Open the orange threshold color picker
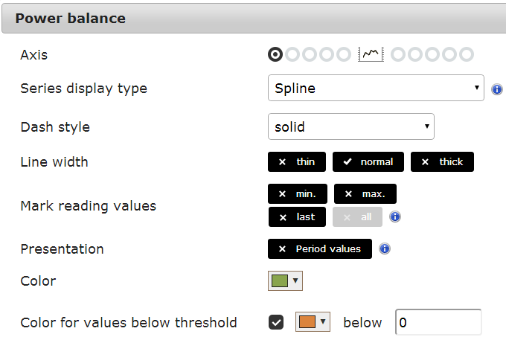 click(313, 322)
